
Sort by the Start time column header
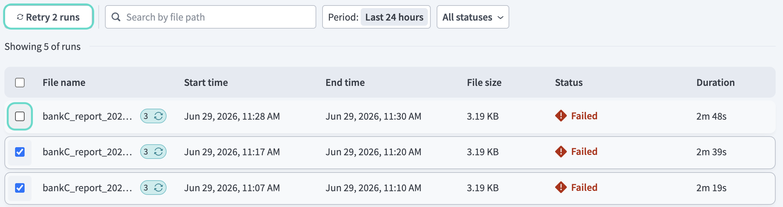tap(206, 83)
